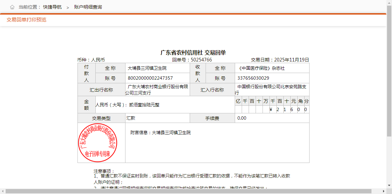Viewport: 392px width, 194px height.
Task: Click payer account number 80020000002247357
Action: click(150, 78)
